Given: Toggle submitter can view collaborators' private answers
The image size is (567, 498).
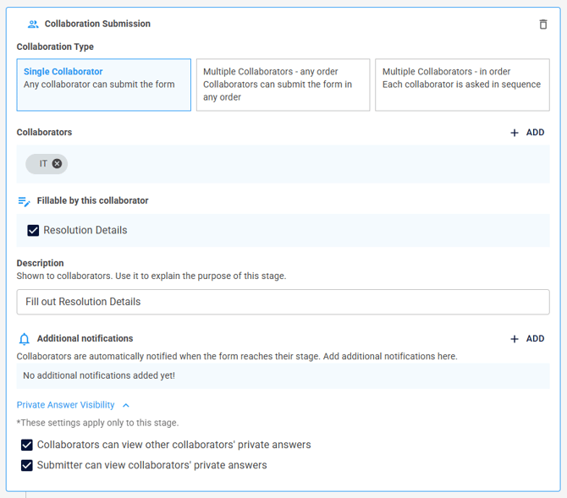Looking at the screenshot, I should pyautogui.click(x=27, y=466).
